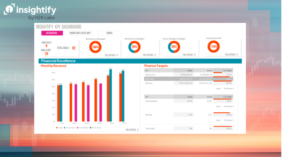Click the Finance Targets heading
The width and height of the screenshot is (282, 157).
[x=156, y=66]
